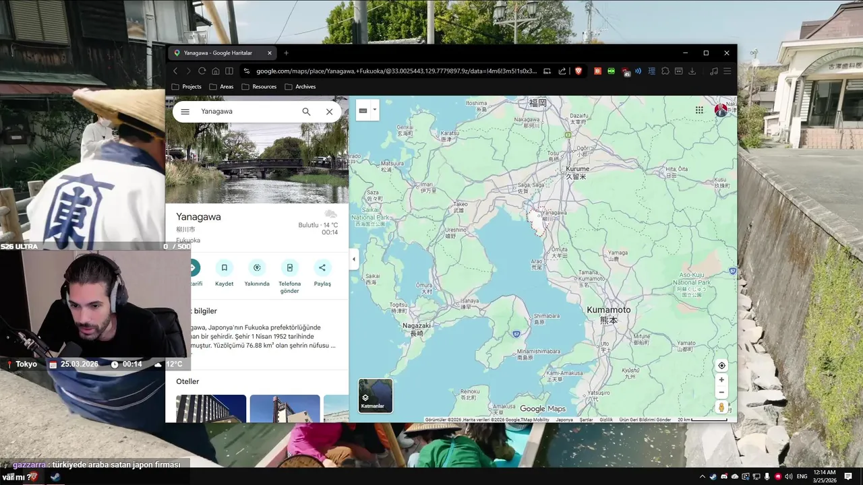
Task: Switch the ENG input language
Action: 802,476
